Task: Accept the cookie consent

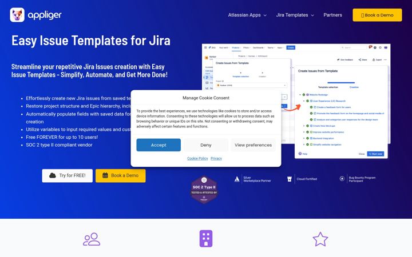Action: point(159,145)
